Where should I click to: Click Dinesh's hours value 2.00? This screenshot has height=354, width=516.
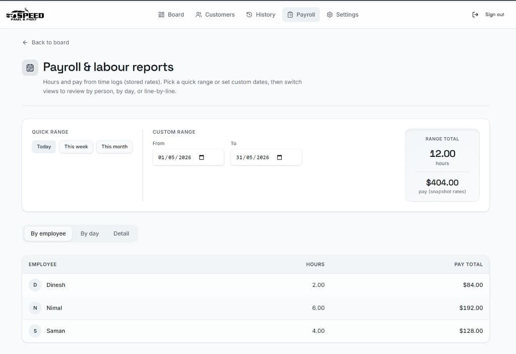pyautogui.click(x=318, y=285)
